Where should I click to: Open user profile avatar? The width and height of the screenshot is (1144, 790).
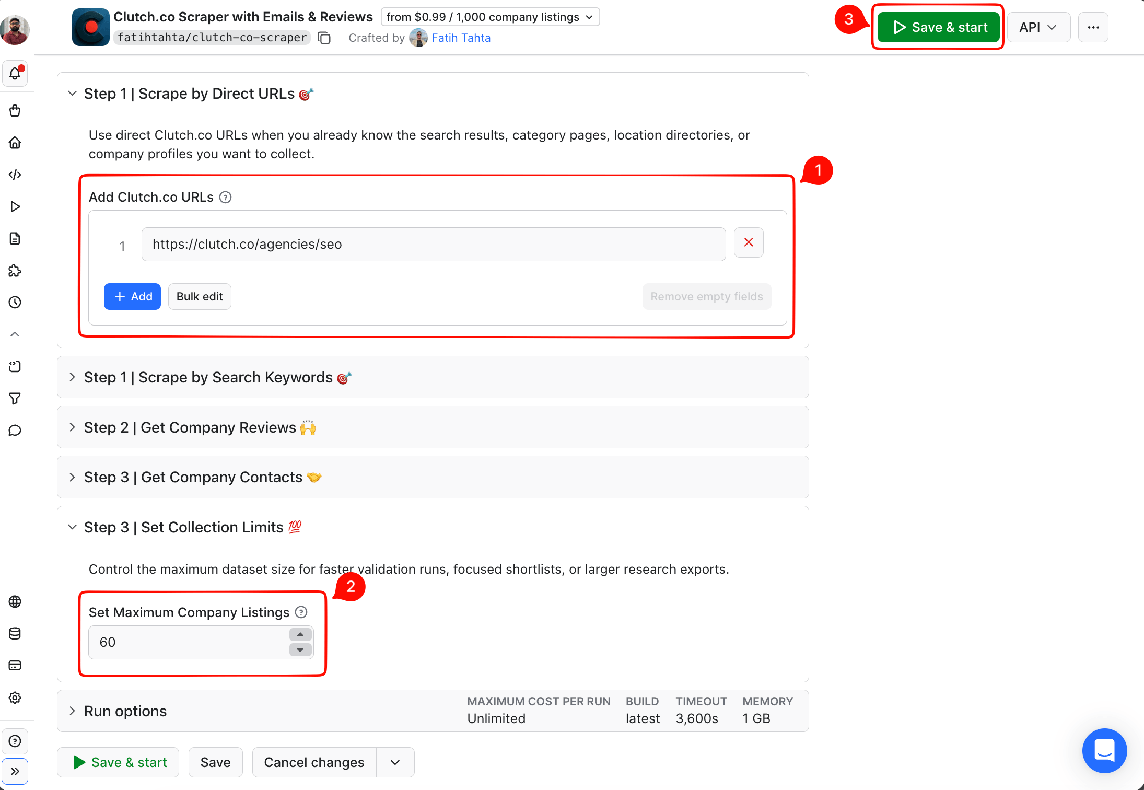(x=15, y=30)
